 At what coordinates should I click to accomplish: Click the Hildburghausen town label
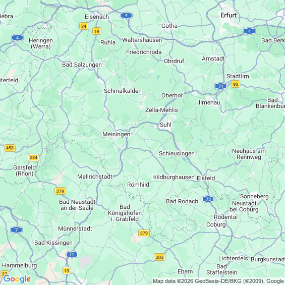tap(174, 177)
